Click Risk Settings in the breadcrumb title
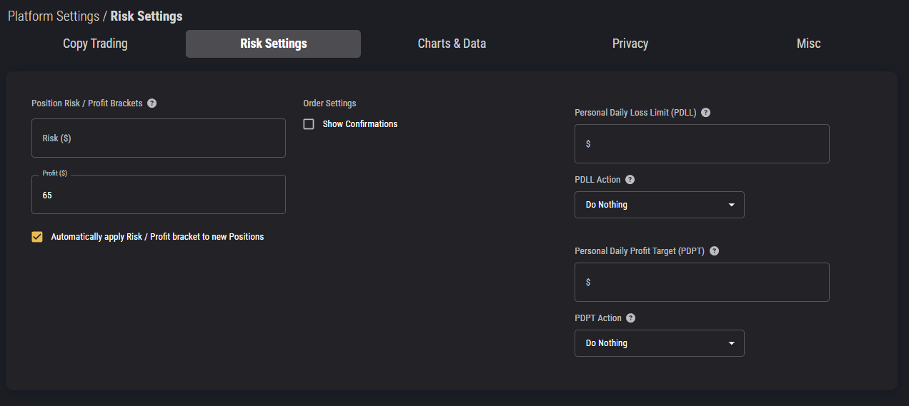 tap(146, 16)
